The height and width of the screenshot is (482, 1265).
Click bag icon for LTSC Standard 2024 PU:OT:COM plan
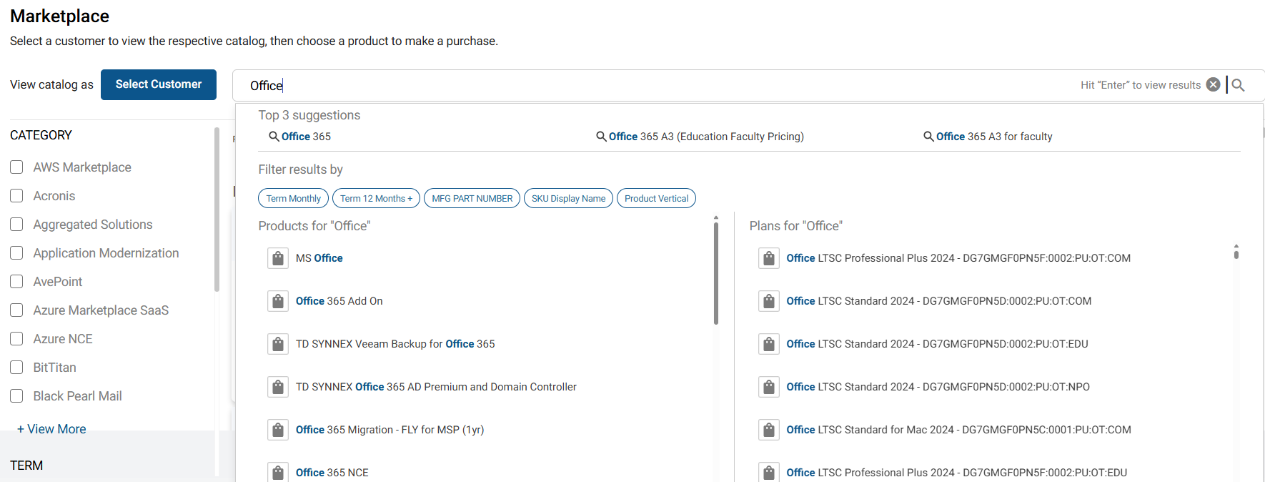pyautogui.click(x=769, y=301)
